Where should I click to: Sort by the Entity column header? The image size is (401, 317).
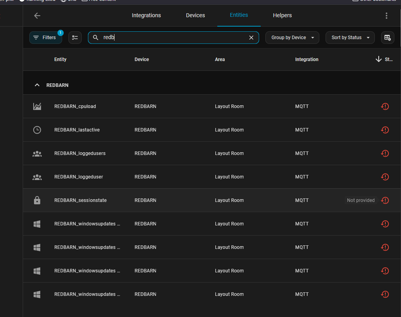click(60, 59)
